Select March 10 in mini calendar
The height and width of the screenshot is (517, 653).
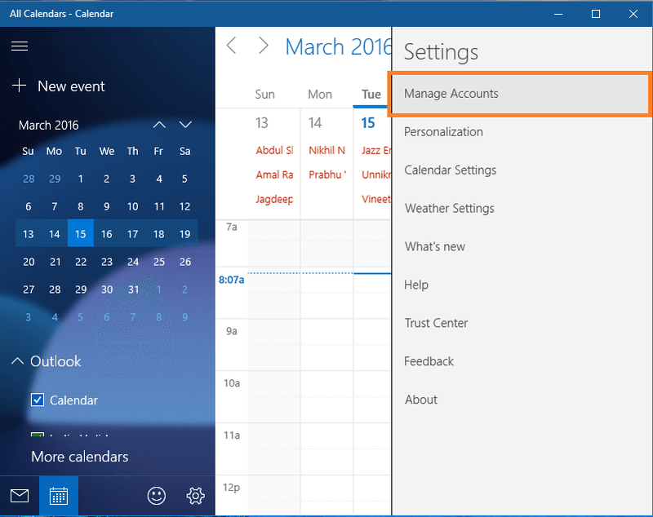coord(133,206)
